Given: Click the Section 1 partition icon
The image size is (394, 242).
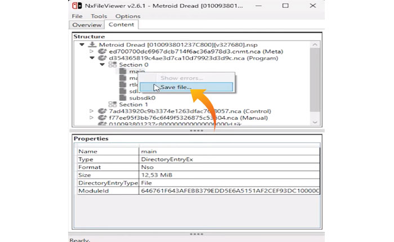Looking at the screenshot, I should click(112, 104).
